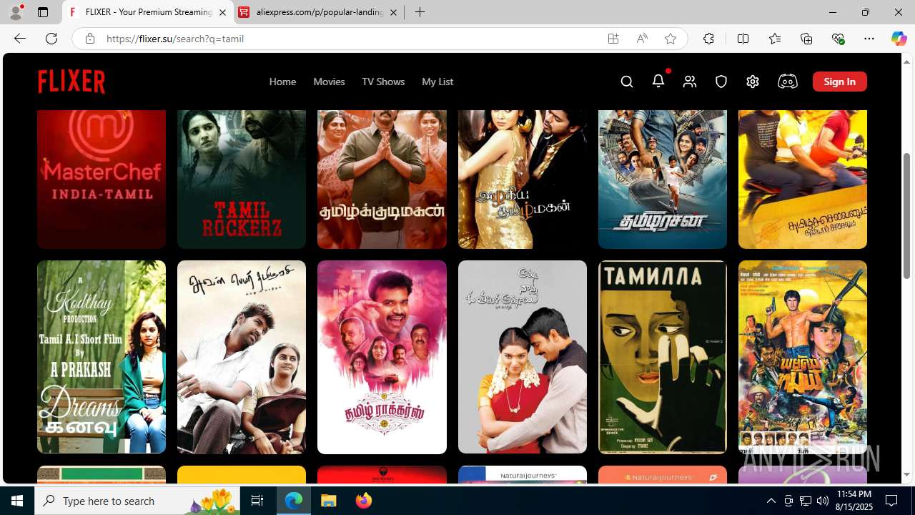The width and height of the screenshot is (915, 515).
Task: Open Windows Start menu
Action: 17,501
